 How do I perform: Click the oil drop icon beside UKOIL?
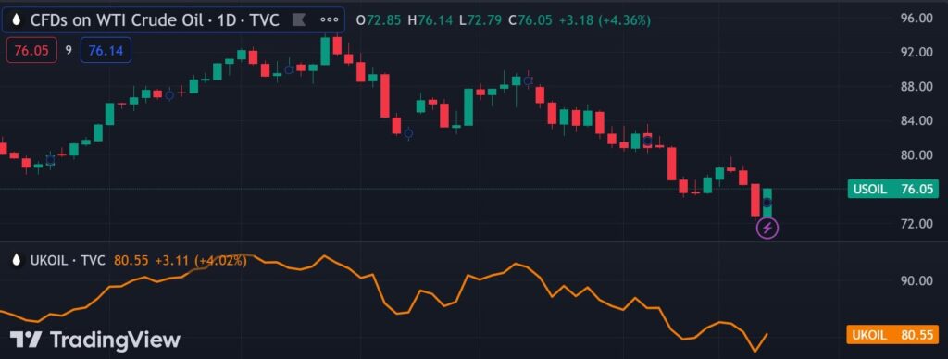click(x=18, y=261)
